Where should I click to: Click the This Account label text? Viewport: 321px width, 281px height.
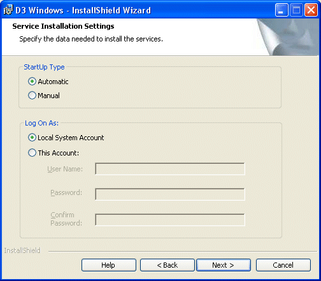point(59,153)
